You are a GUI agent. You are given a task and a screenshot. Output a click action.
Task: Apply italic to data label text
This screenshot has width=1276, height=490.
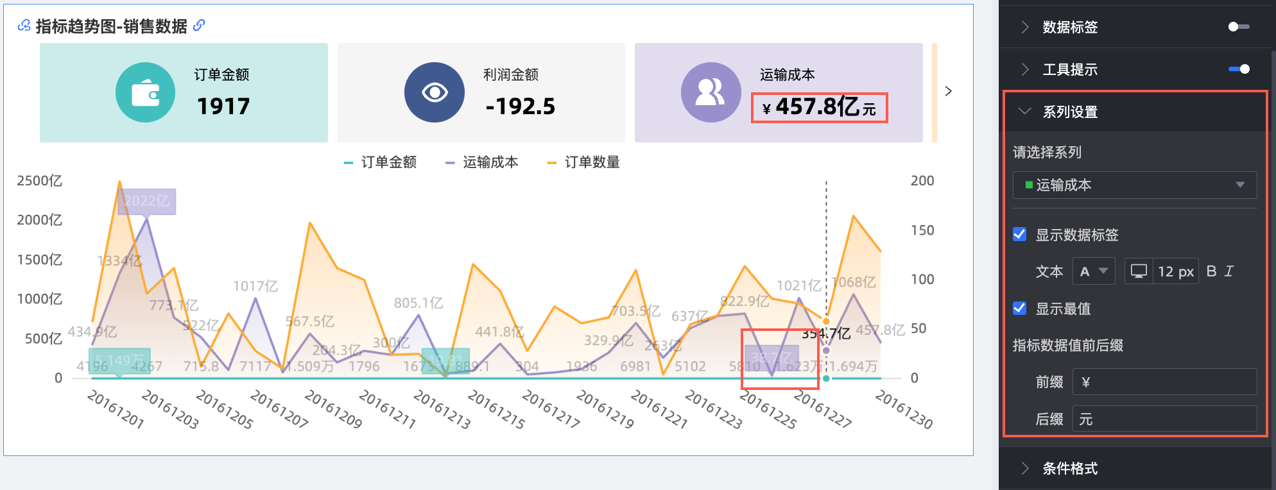[1229, 271]
